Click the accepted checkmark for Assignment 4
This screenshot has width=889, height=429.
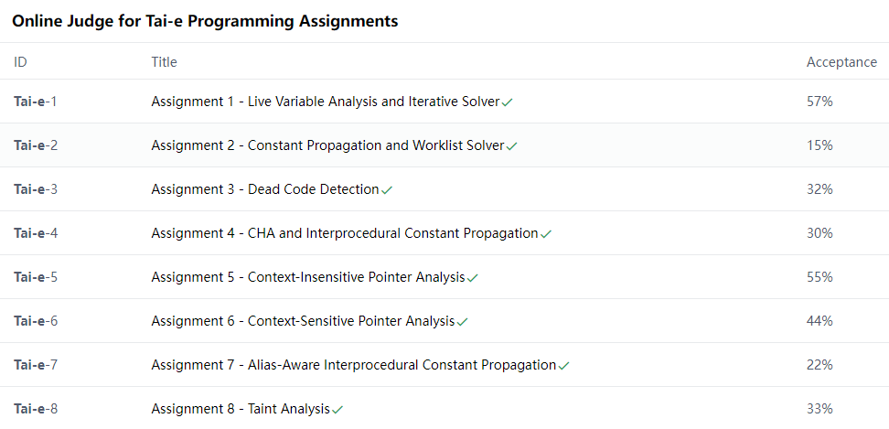click(x=546, y=234)
